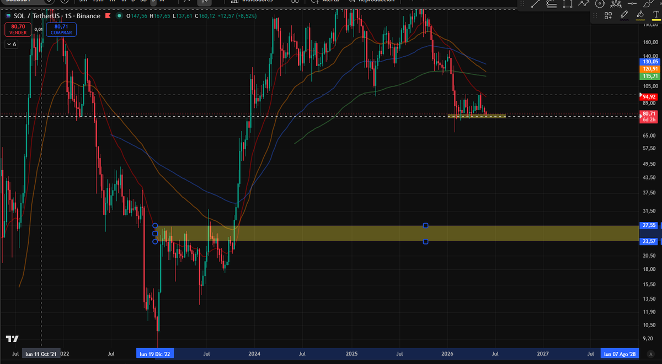Select the zigzag arrow path tool
The height and width of the screenshot is (364, 662).
[584, 3]
